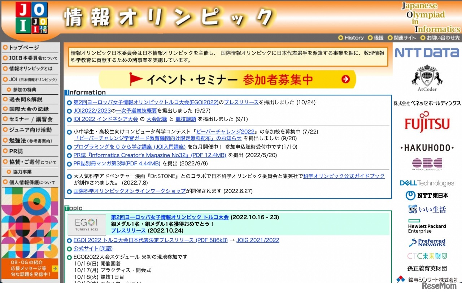Click the JOI logo in the header
The height and width of the screenshot is (294, 462).
tap(31, 18)
